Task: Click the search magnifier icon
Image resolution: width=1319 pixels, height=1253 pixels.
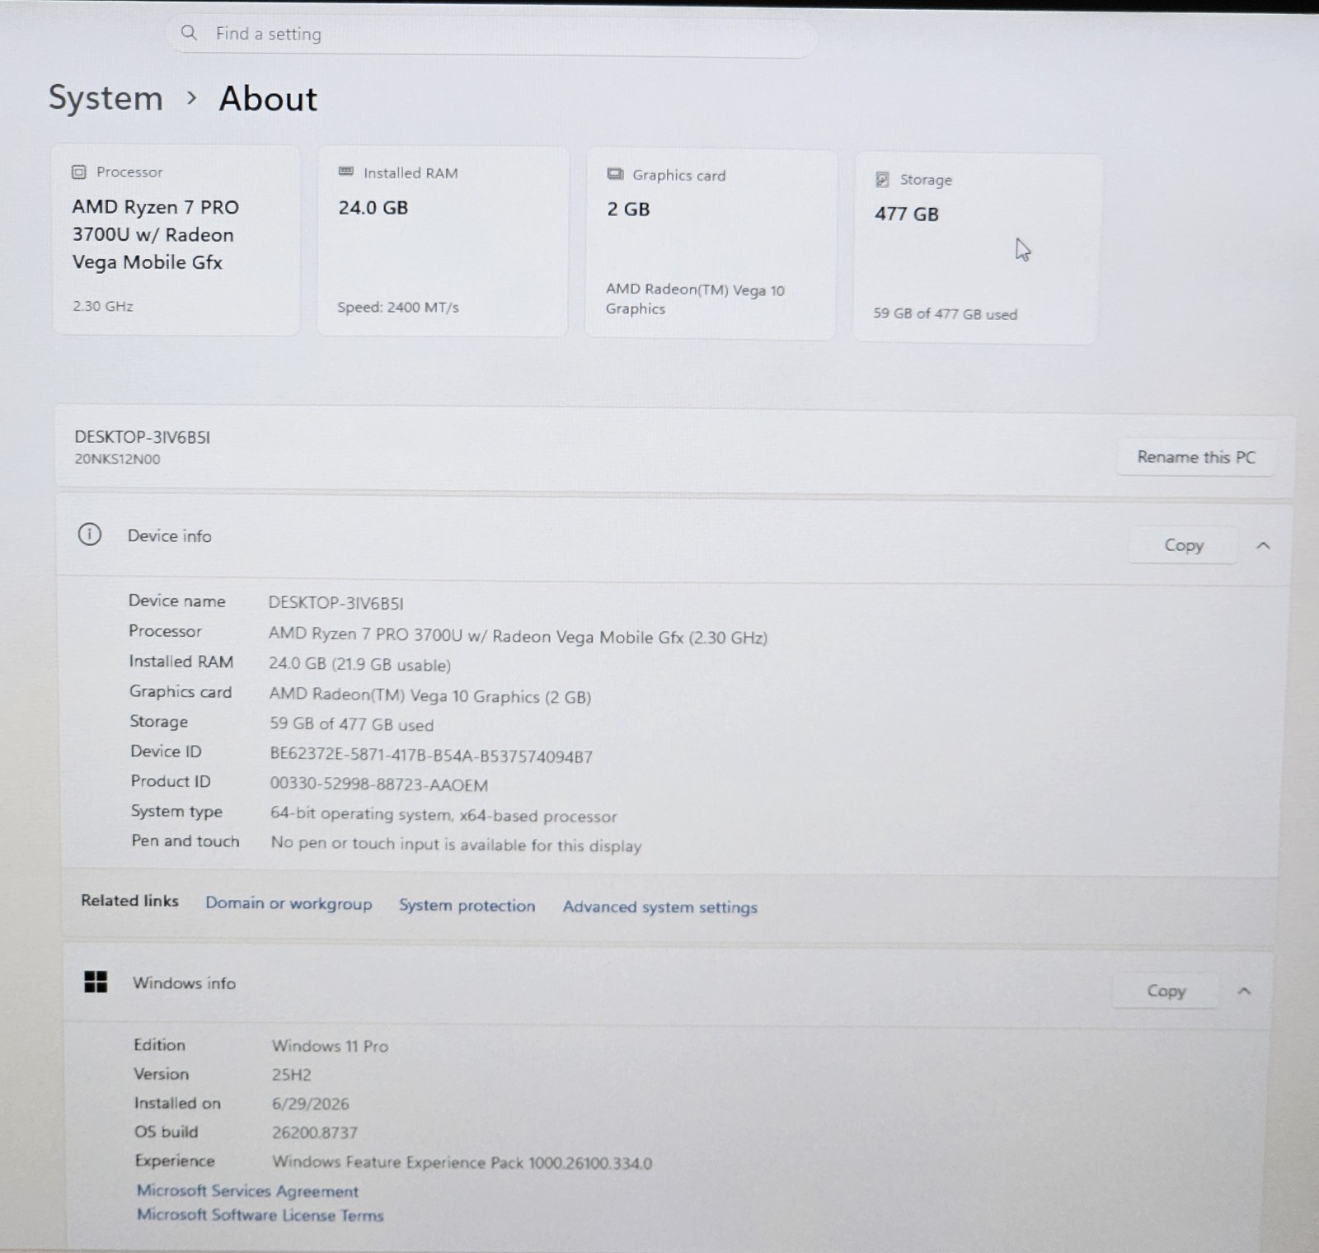Action: pyautogui.click(x=189, y=33)
